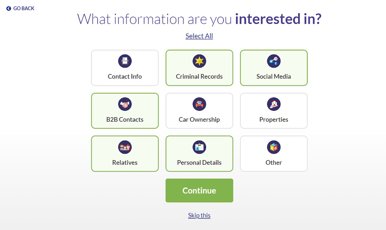Click the Contact Info address book icon
386x230 pixels.
pos(125,61)
